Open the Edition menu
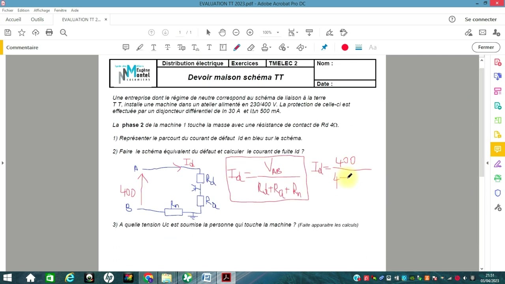The height and width of the screenshot is (284, 505). pos(23,10)
